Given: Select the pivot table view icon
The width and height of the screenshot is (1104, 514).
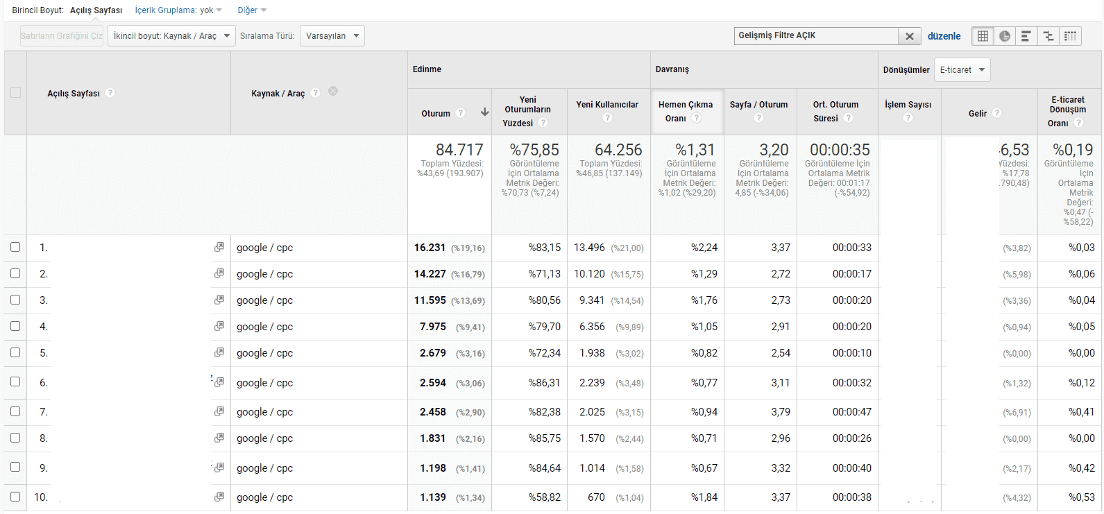Looking at the screenshot, I should tap(1071, 36).
